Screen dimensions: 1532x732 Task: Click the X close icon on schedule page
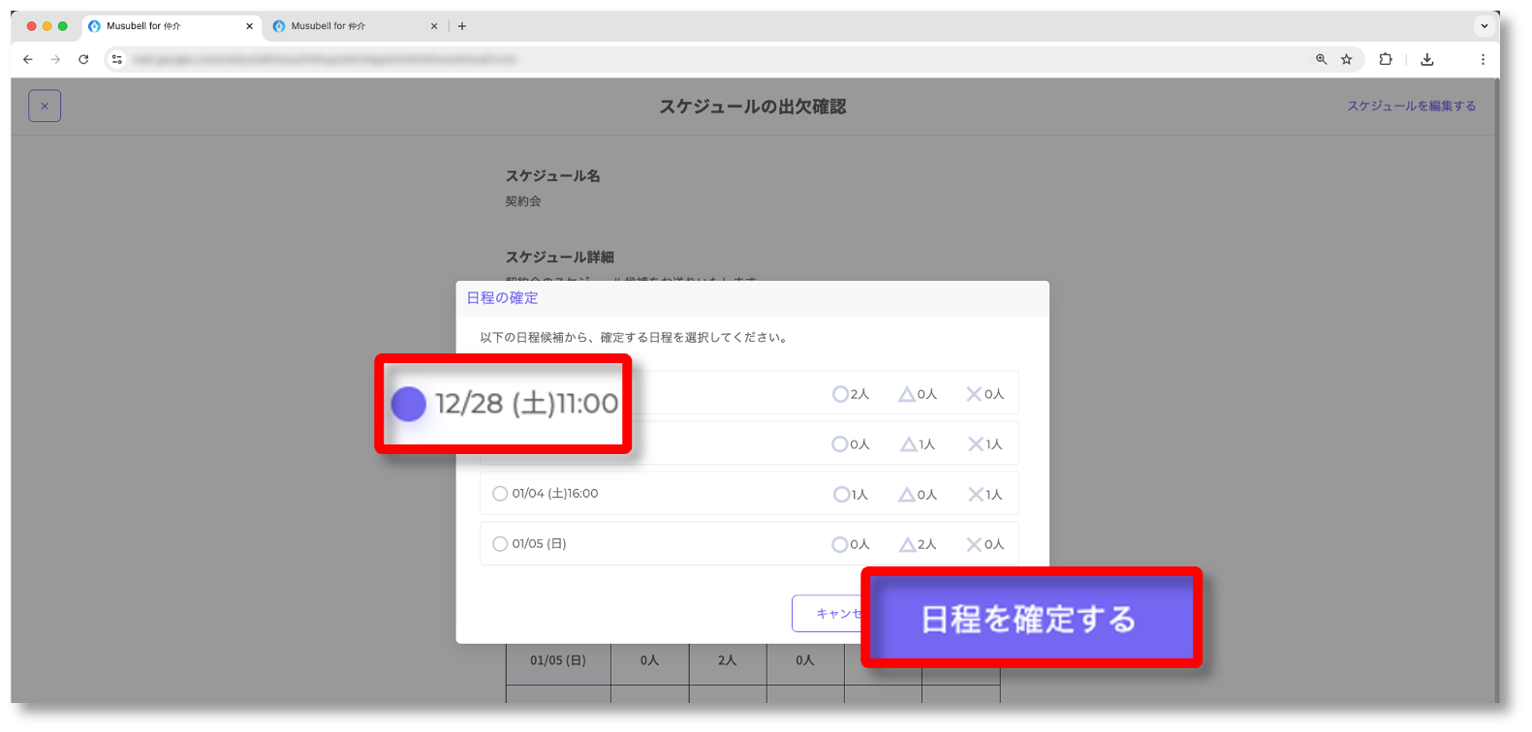click(45, 106)
